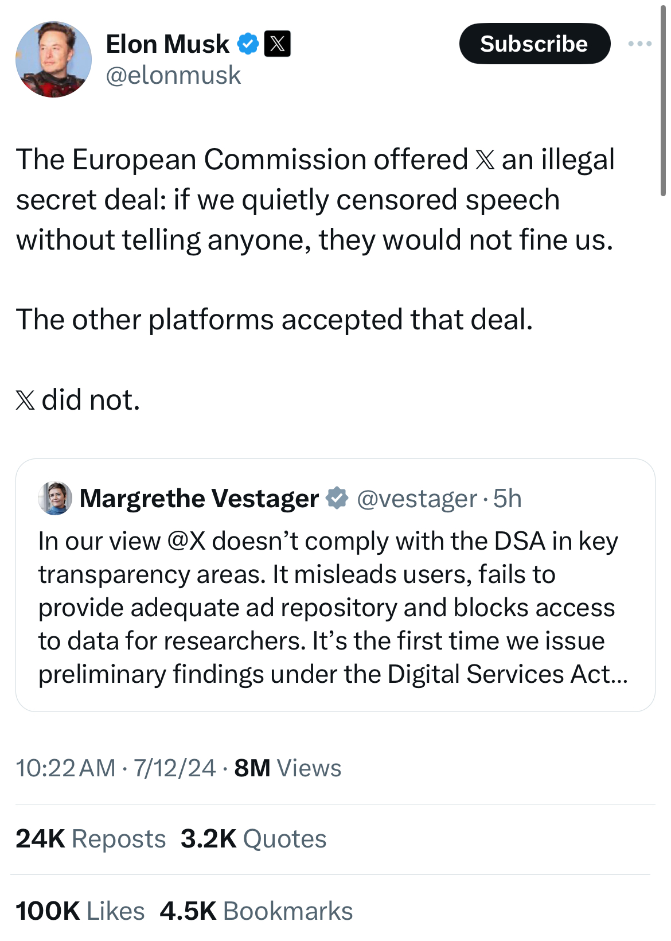Open the 10:22 AM 7/12/24 timestamp
This screenshot has height=941, width=671.
pyautogui.click(x=116, y=768)
